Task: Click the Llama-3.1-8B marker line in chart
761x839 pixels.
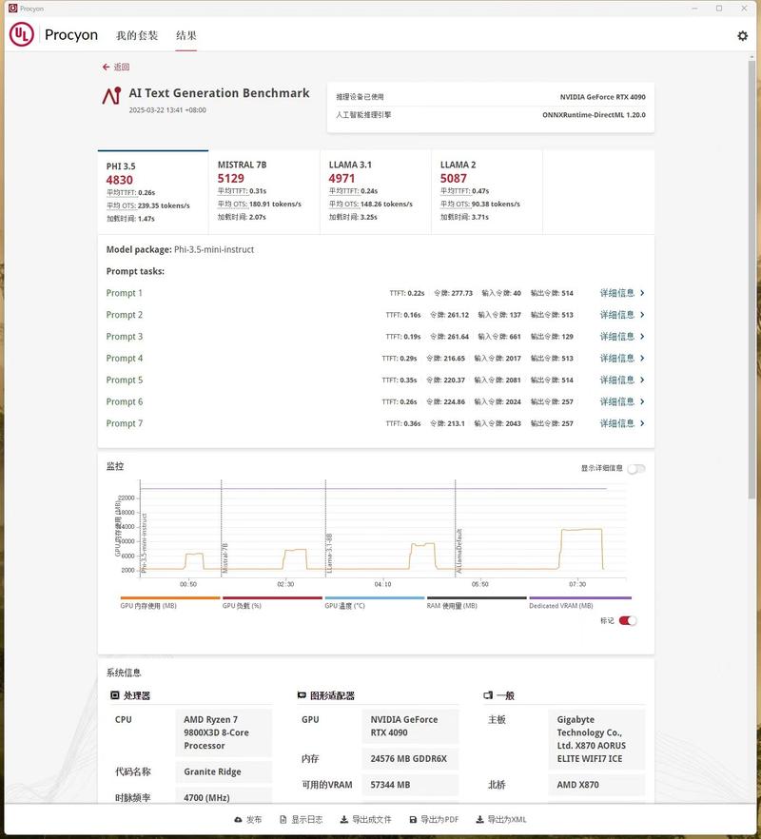Action: click(326, 527)
